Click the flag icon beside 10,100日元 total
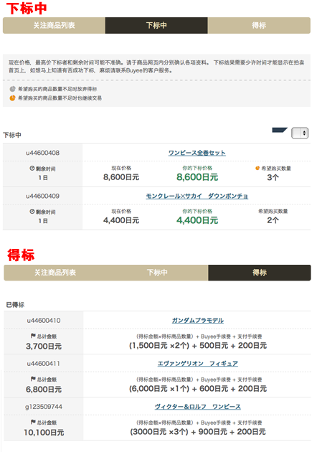This screenshot has height=452, width=312. coord(33,423)
